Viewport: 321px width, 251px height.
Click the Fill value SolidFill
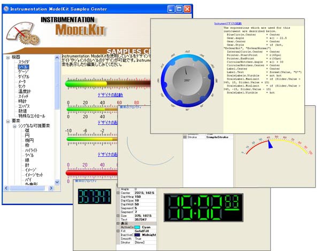point(146,231)
